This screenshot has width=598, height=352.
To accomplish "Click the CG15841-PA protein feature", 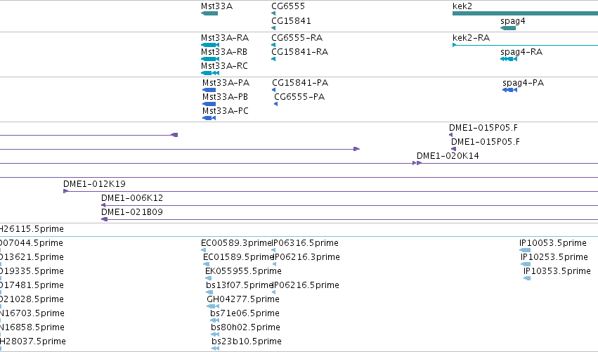I will [274, 90].
